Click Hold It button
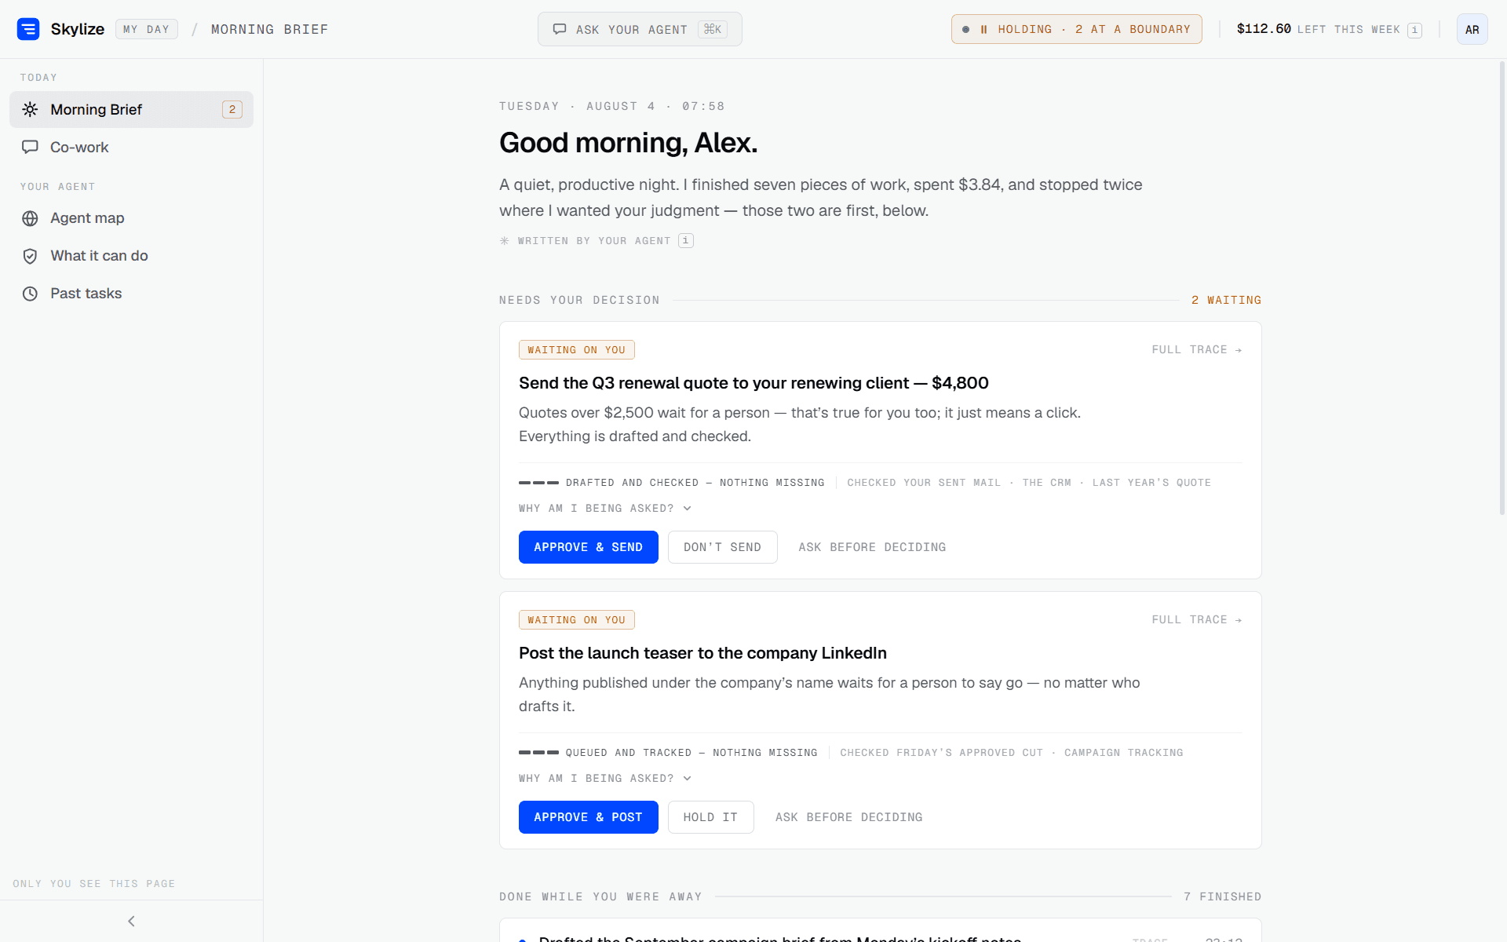 [x=710, y=817]
